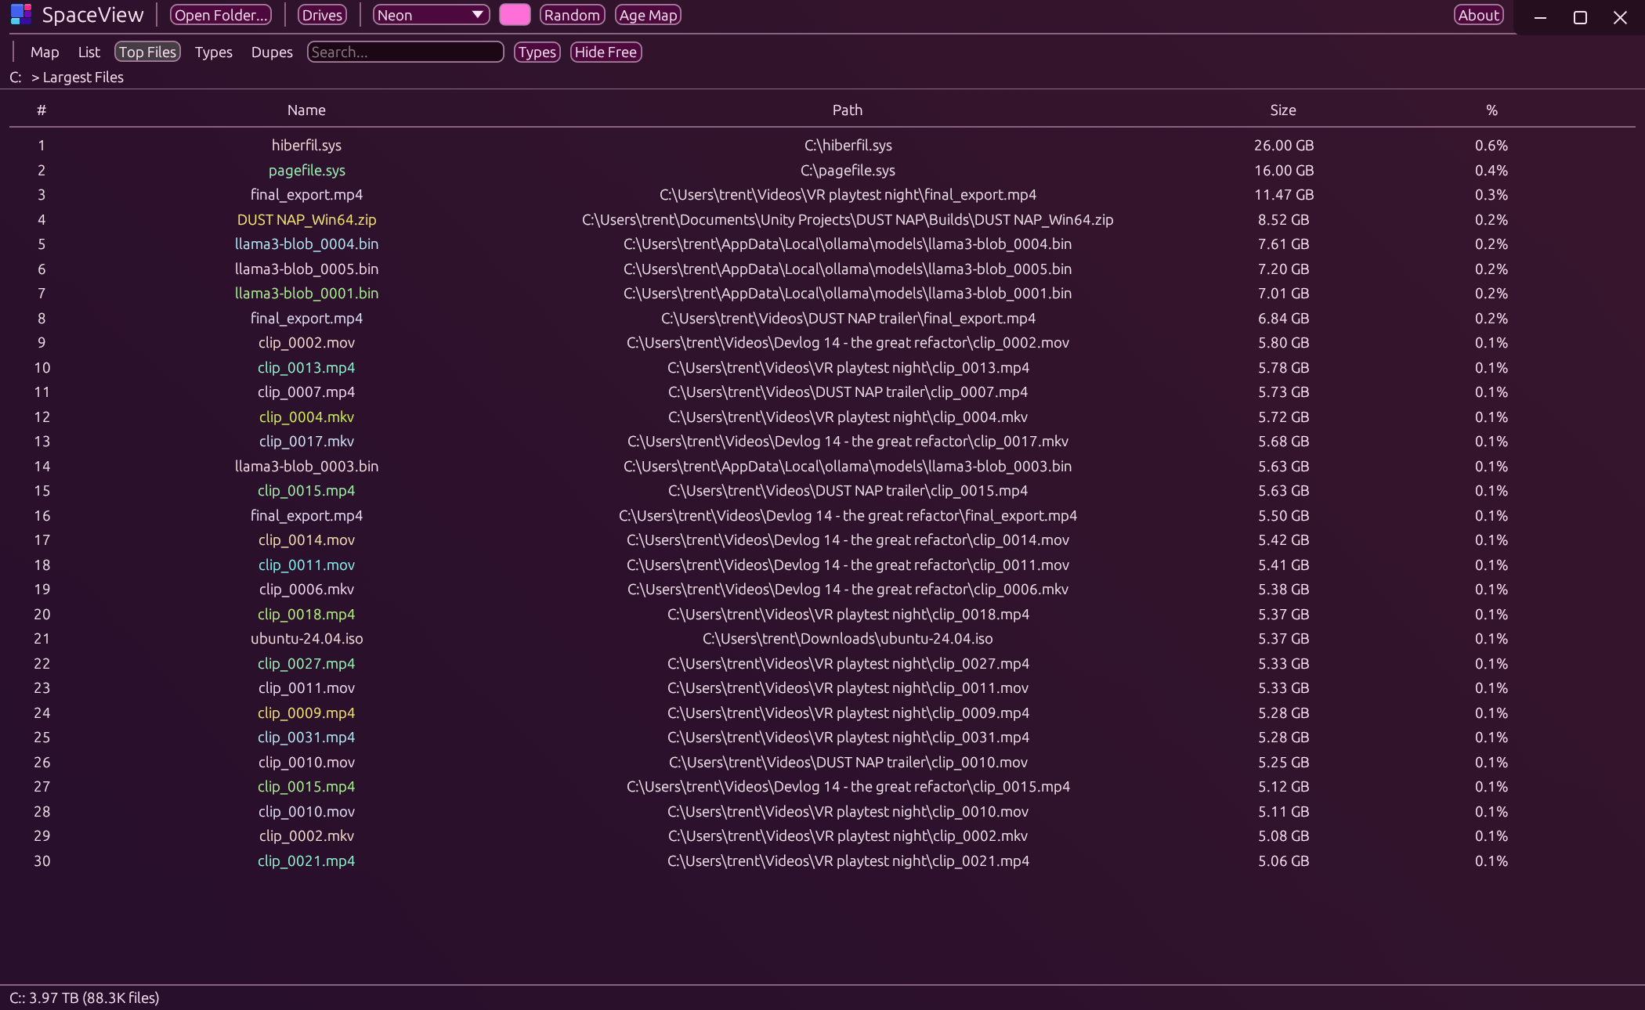Close the SpaceView window
Image resolution: width=1645 pixels, height=1010 pixels.
pyautogui.click(x=1620, y=16)
